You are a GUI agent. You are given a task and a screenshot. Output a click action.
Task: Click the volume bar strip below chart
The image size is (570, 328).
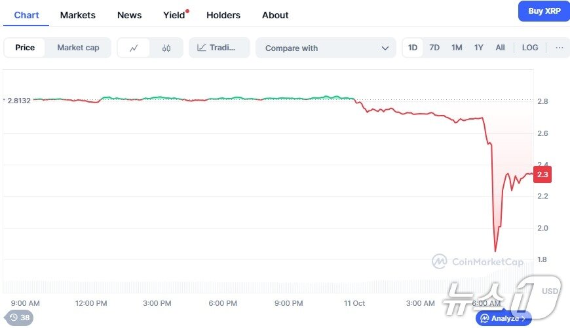pos(262,287)
